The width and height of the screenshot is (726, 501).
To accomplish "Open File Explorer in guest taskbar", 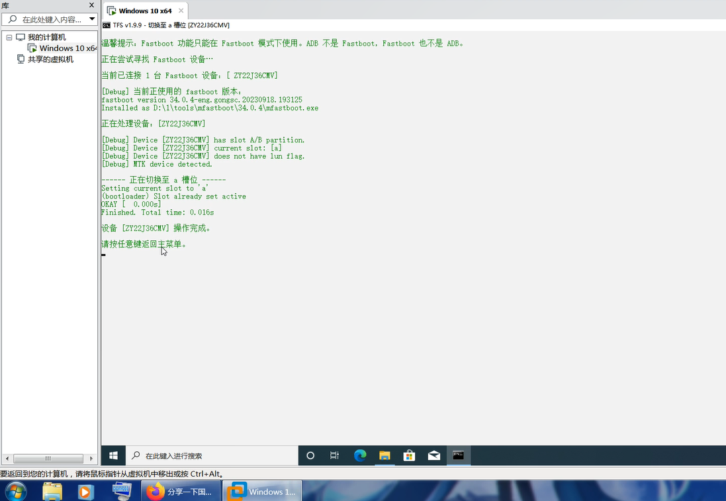I will tap(385, 455).
